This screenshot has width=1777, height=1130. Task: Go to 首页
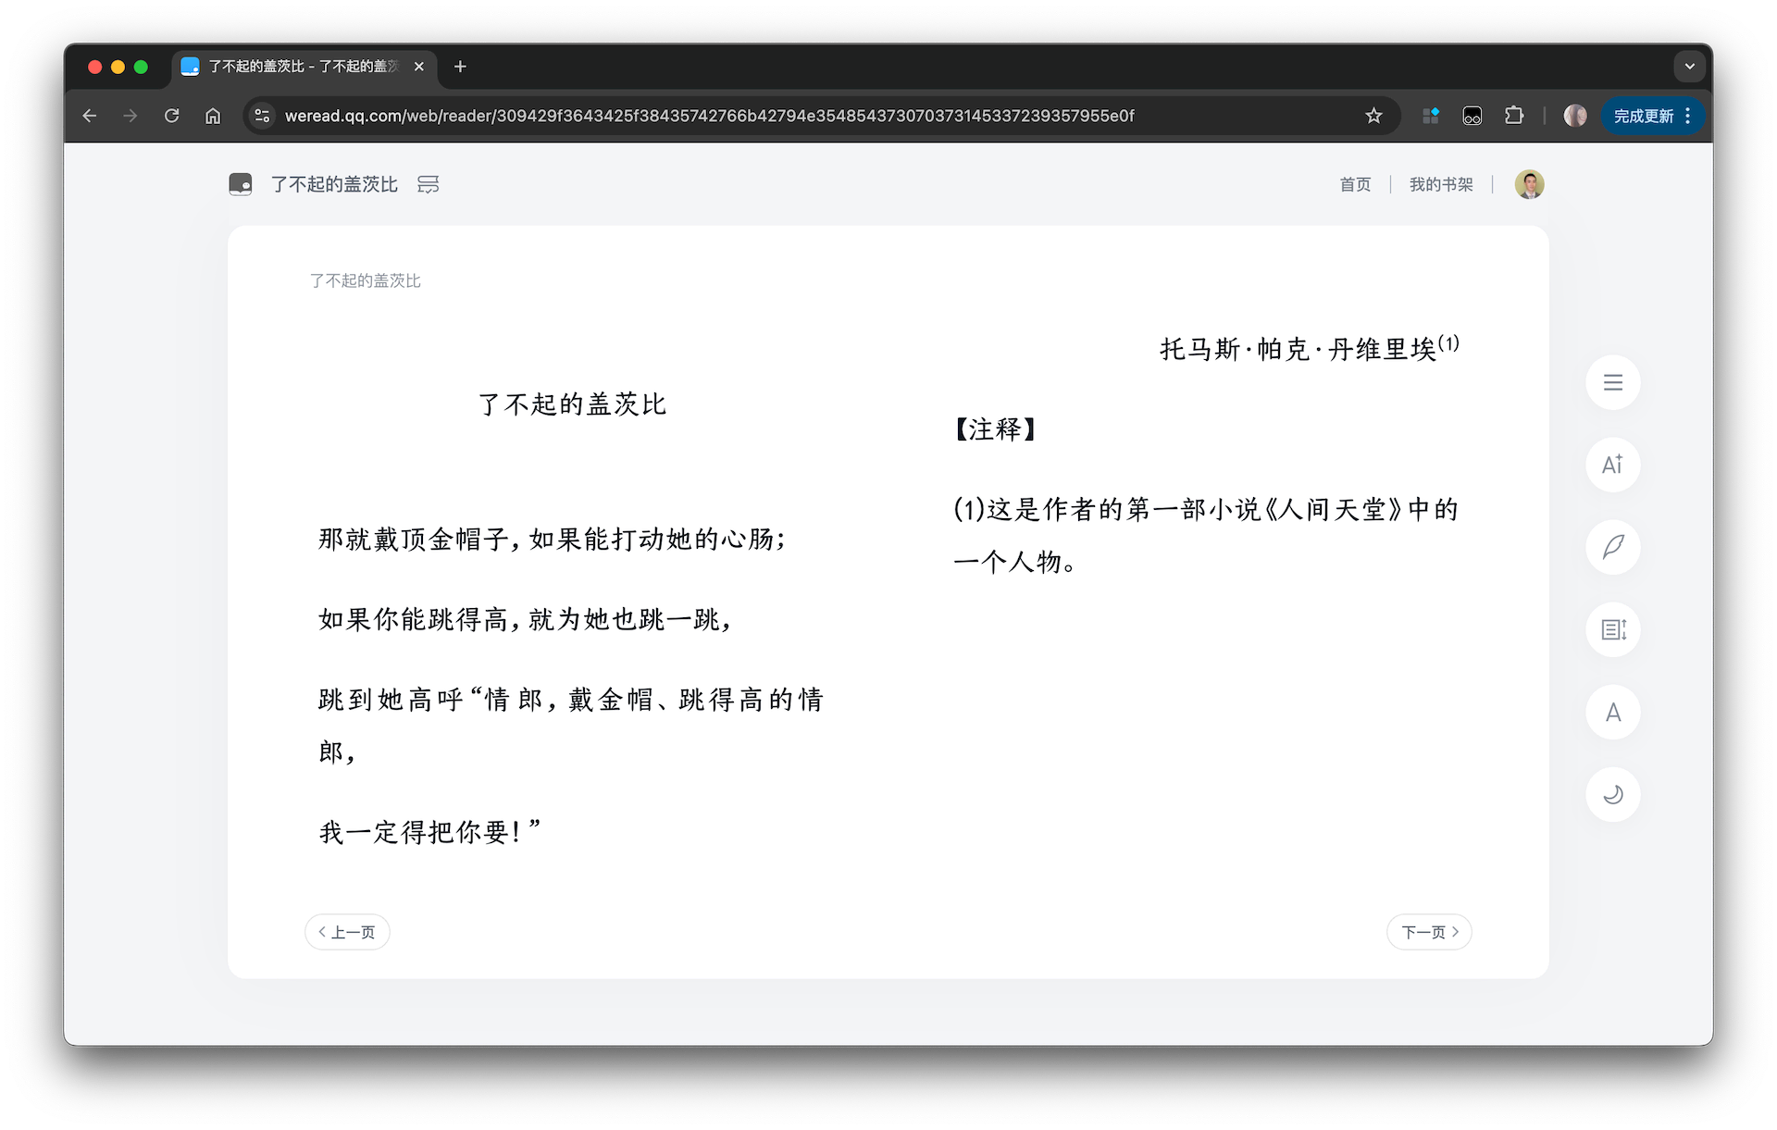coord(1354,184)
